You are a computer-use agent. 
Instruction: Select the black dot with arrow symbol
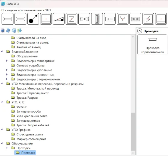coord(33,19)
